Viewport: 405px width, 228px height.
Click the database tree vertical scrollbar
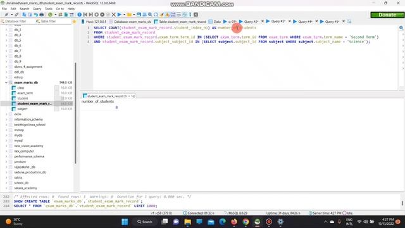pyautogui.click(x=75, y=113)
